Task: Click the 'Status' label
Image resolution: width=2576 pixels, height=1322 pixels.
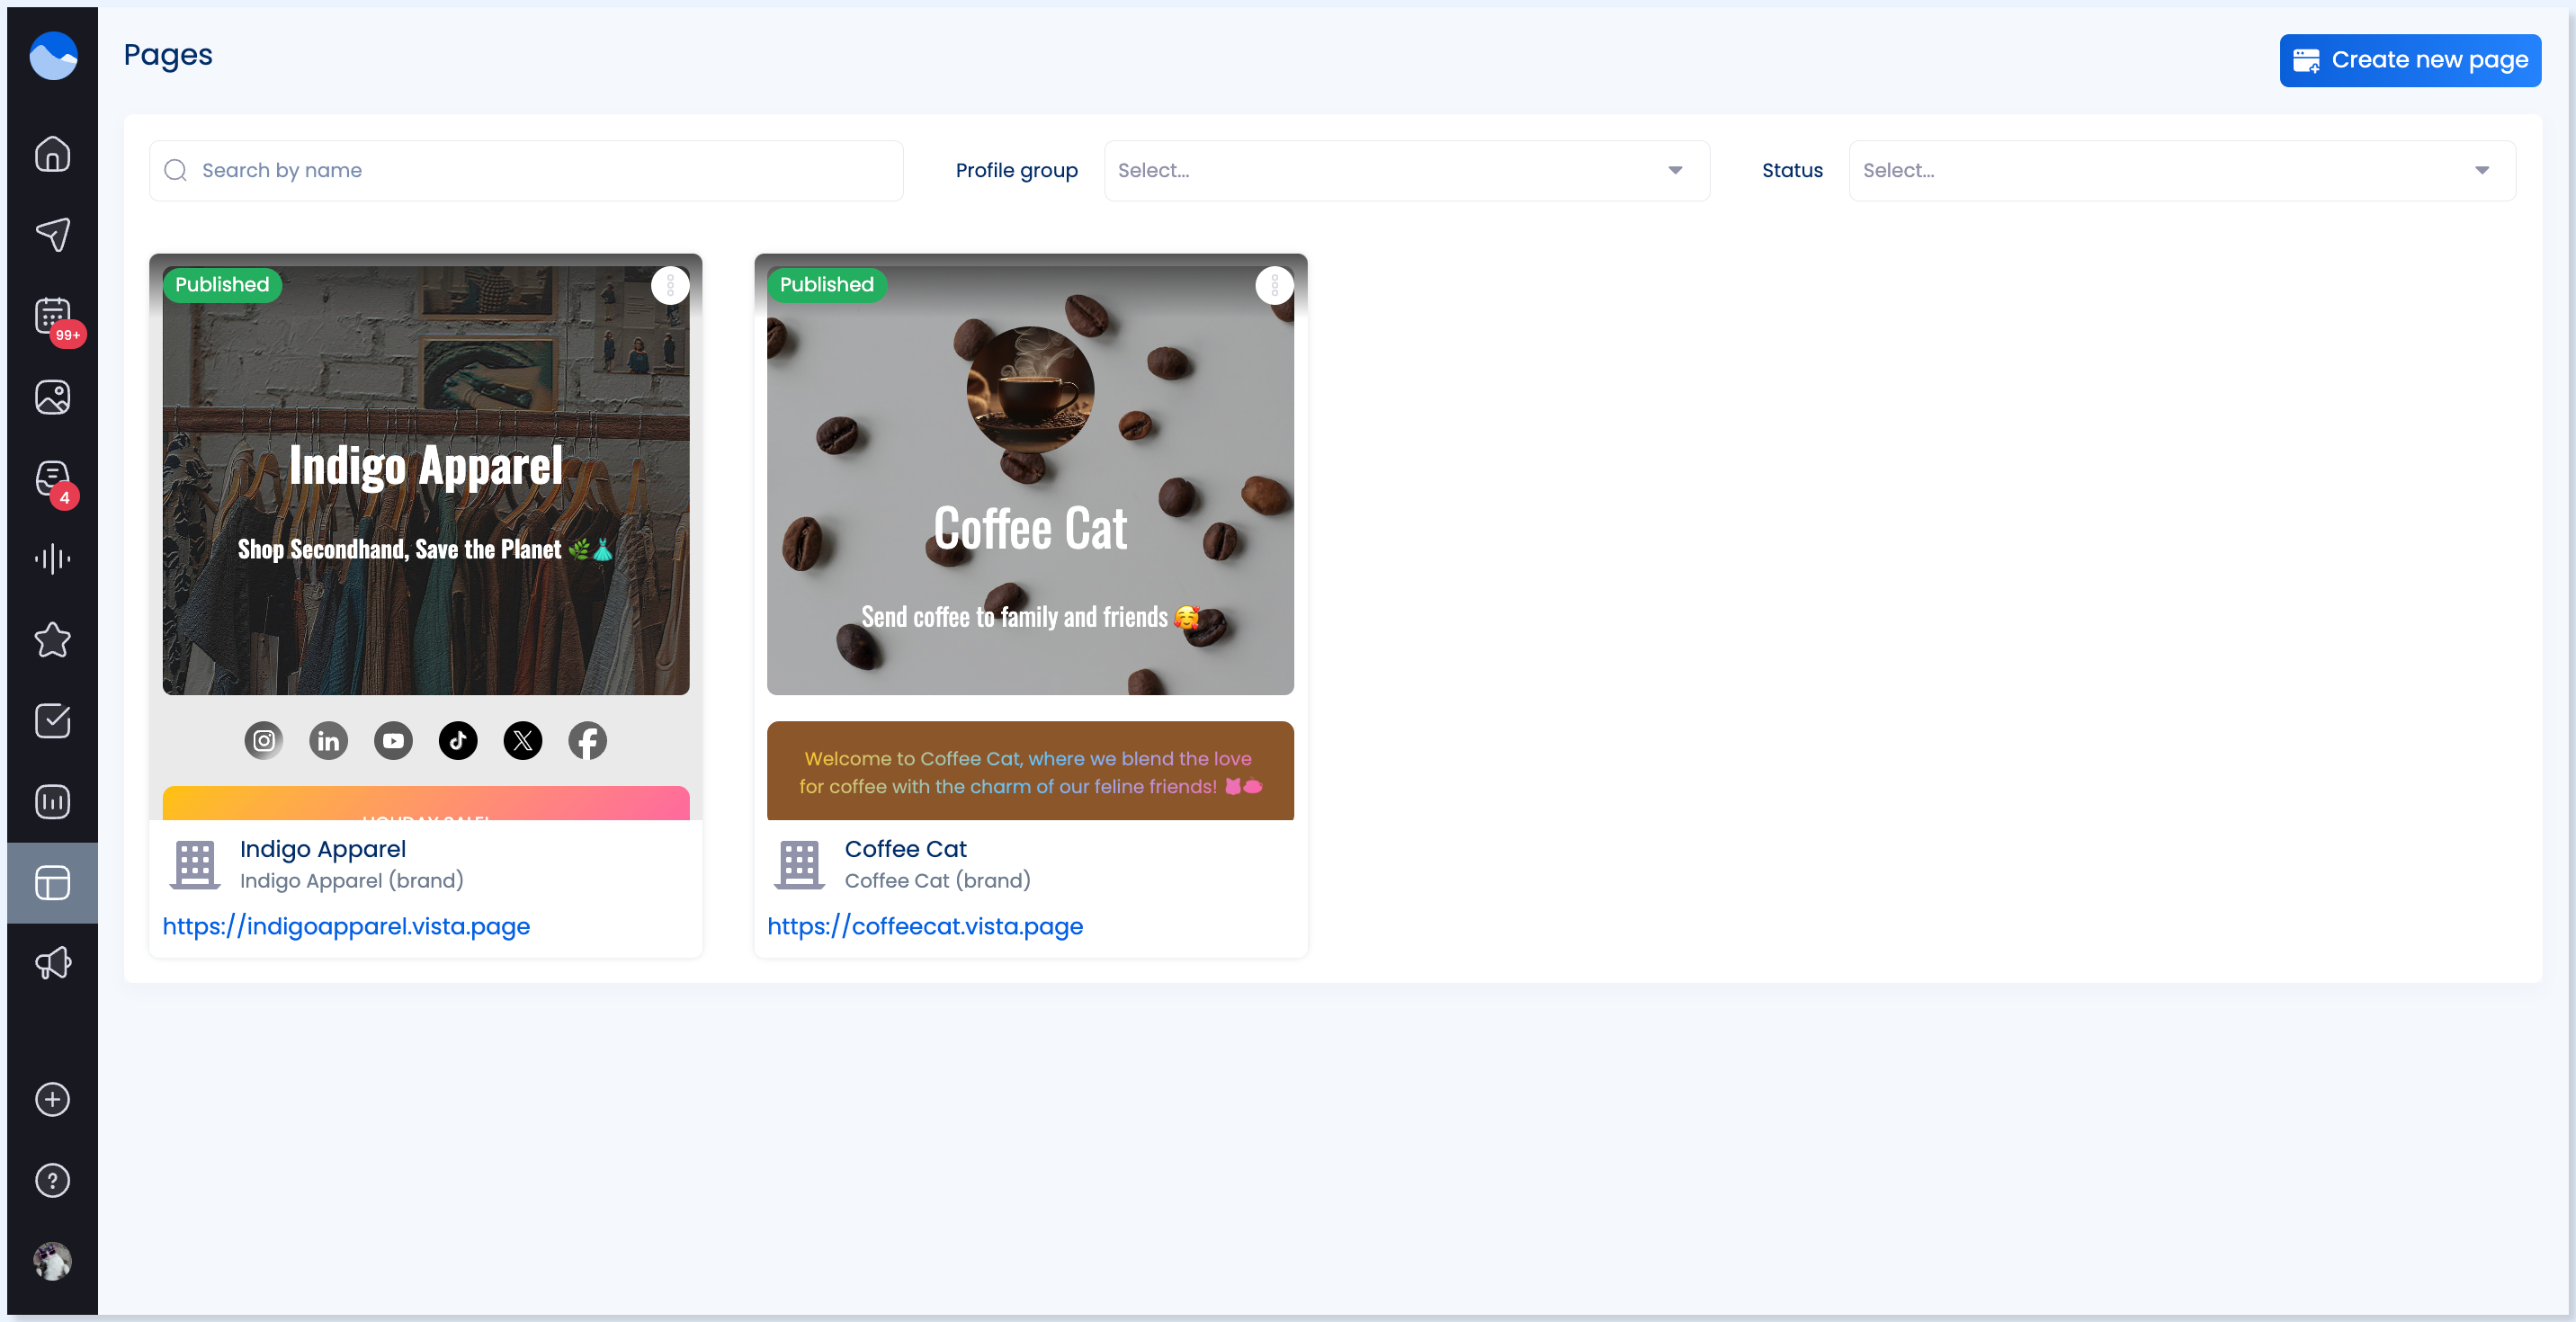Action: (1792, 170)
